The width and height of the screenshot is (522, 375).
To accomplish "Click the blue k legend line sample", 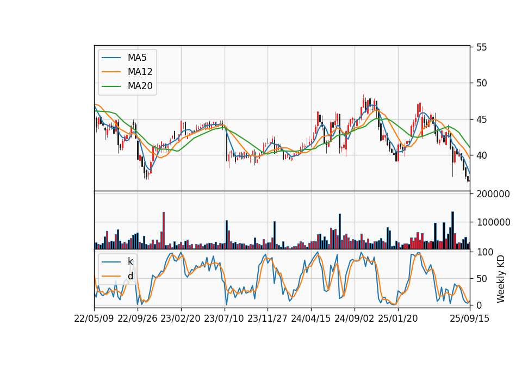I will (x=111, y=262).
